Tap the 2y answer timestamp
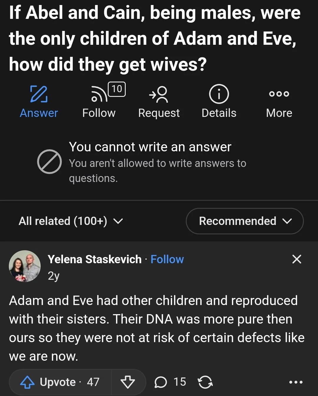Viewport: 318px width, 396px height. (54, 276)
